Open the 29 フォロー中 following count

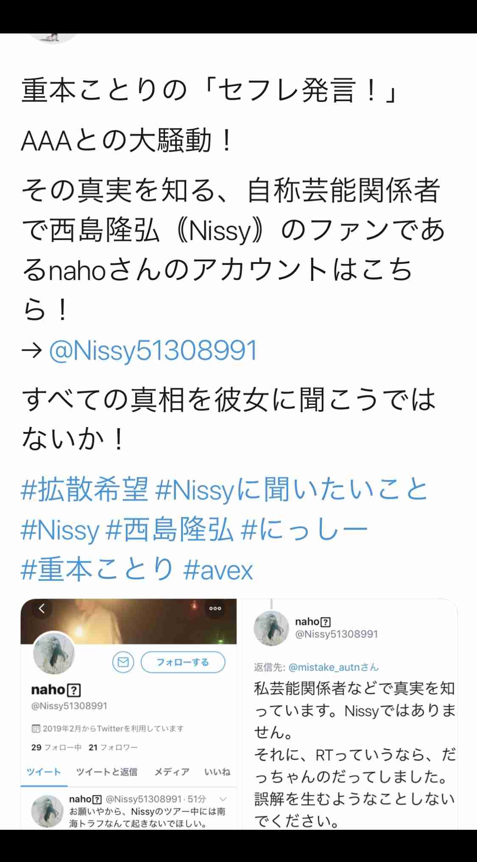coord(56,748)
